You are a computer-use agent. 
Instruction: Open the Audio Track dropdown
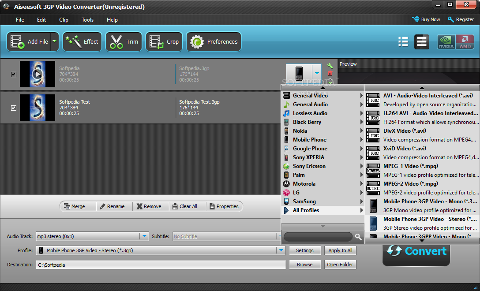144,236
